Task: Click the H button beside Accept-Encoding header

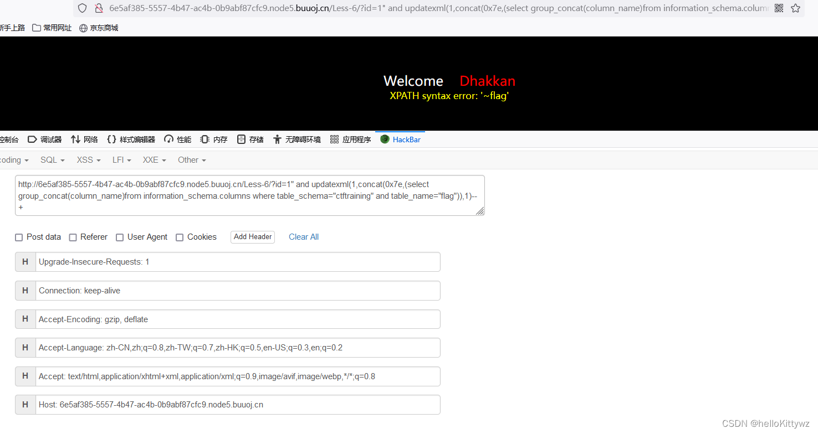Action: pyautogui.click(x=25, y=319)
